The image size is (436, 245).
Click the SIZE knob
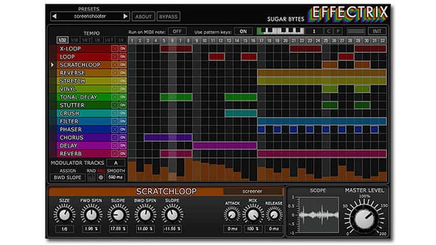[64, 215]
